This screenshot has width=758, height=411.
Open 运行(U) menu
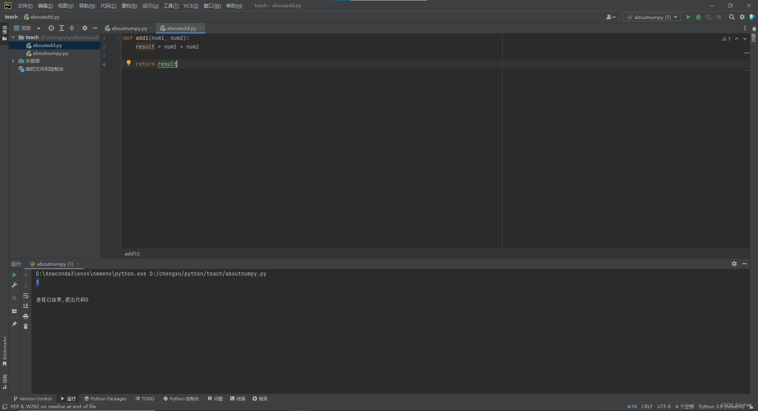150,6
